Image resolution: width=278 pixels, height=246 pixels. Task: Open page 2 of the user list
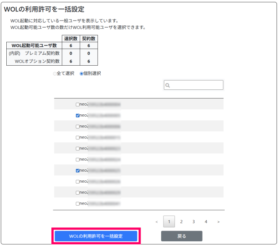(181, 222)
